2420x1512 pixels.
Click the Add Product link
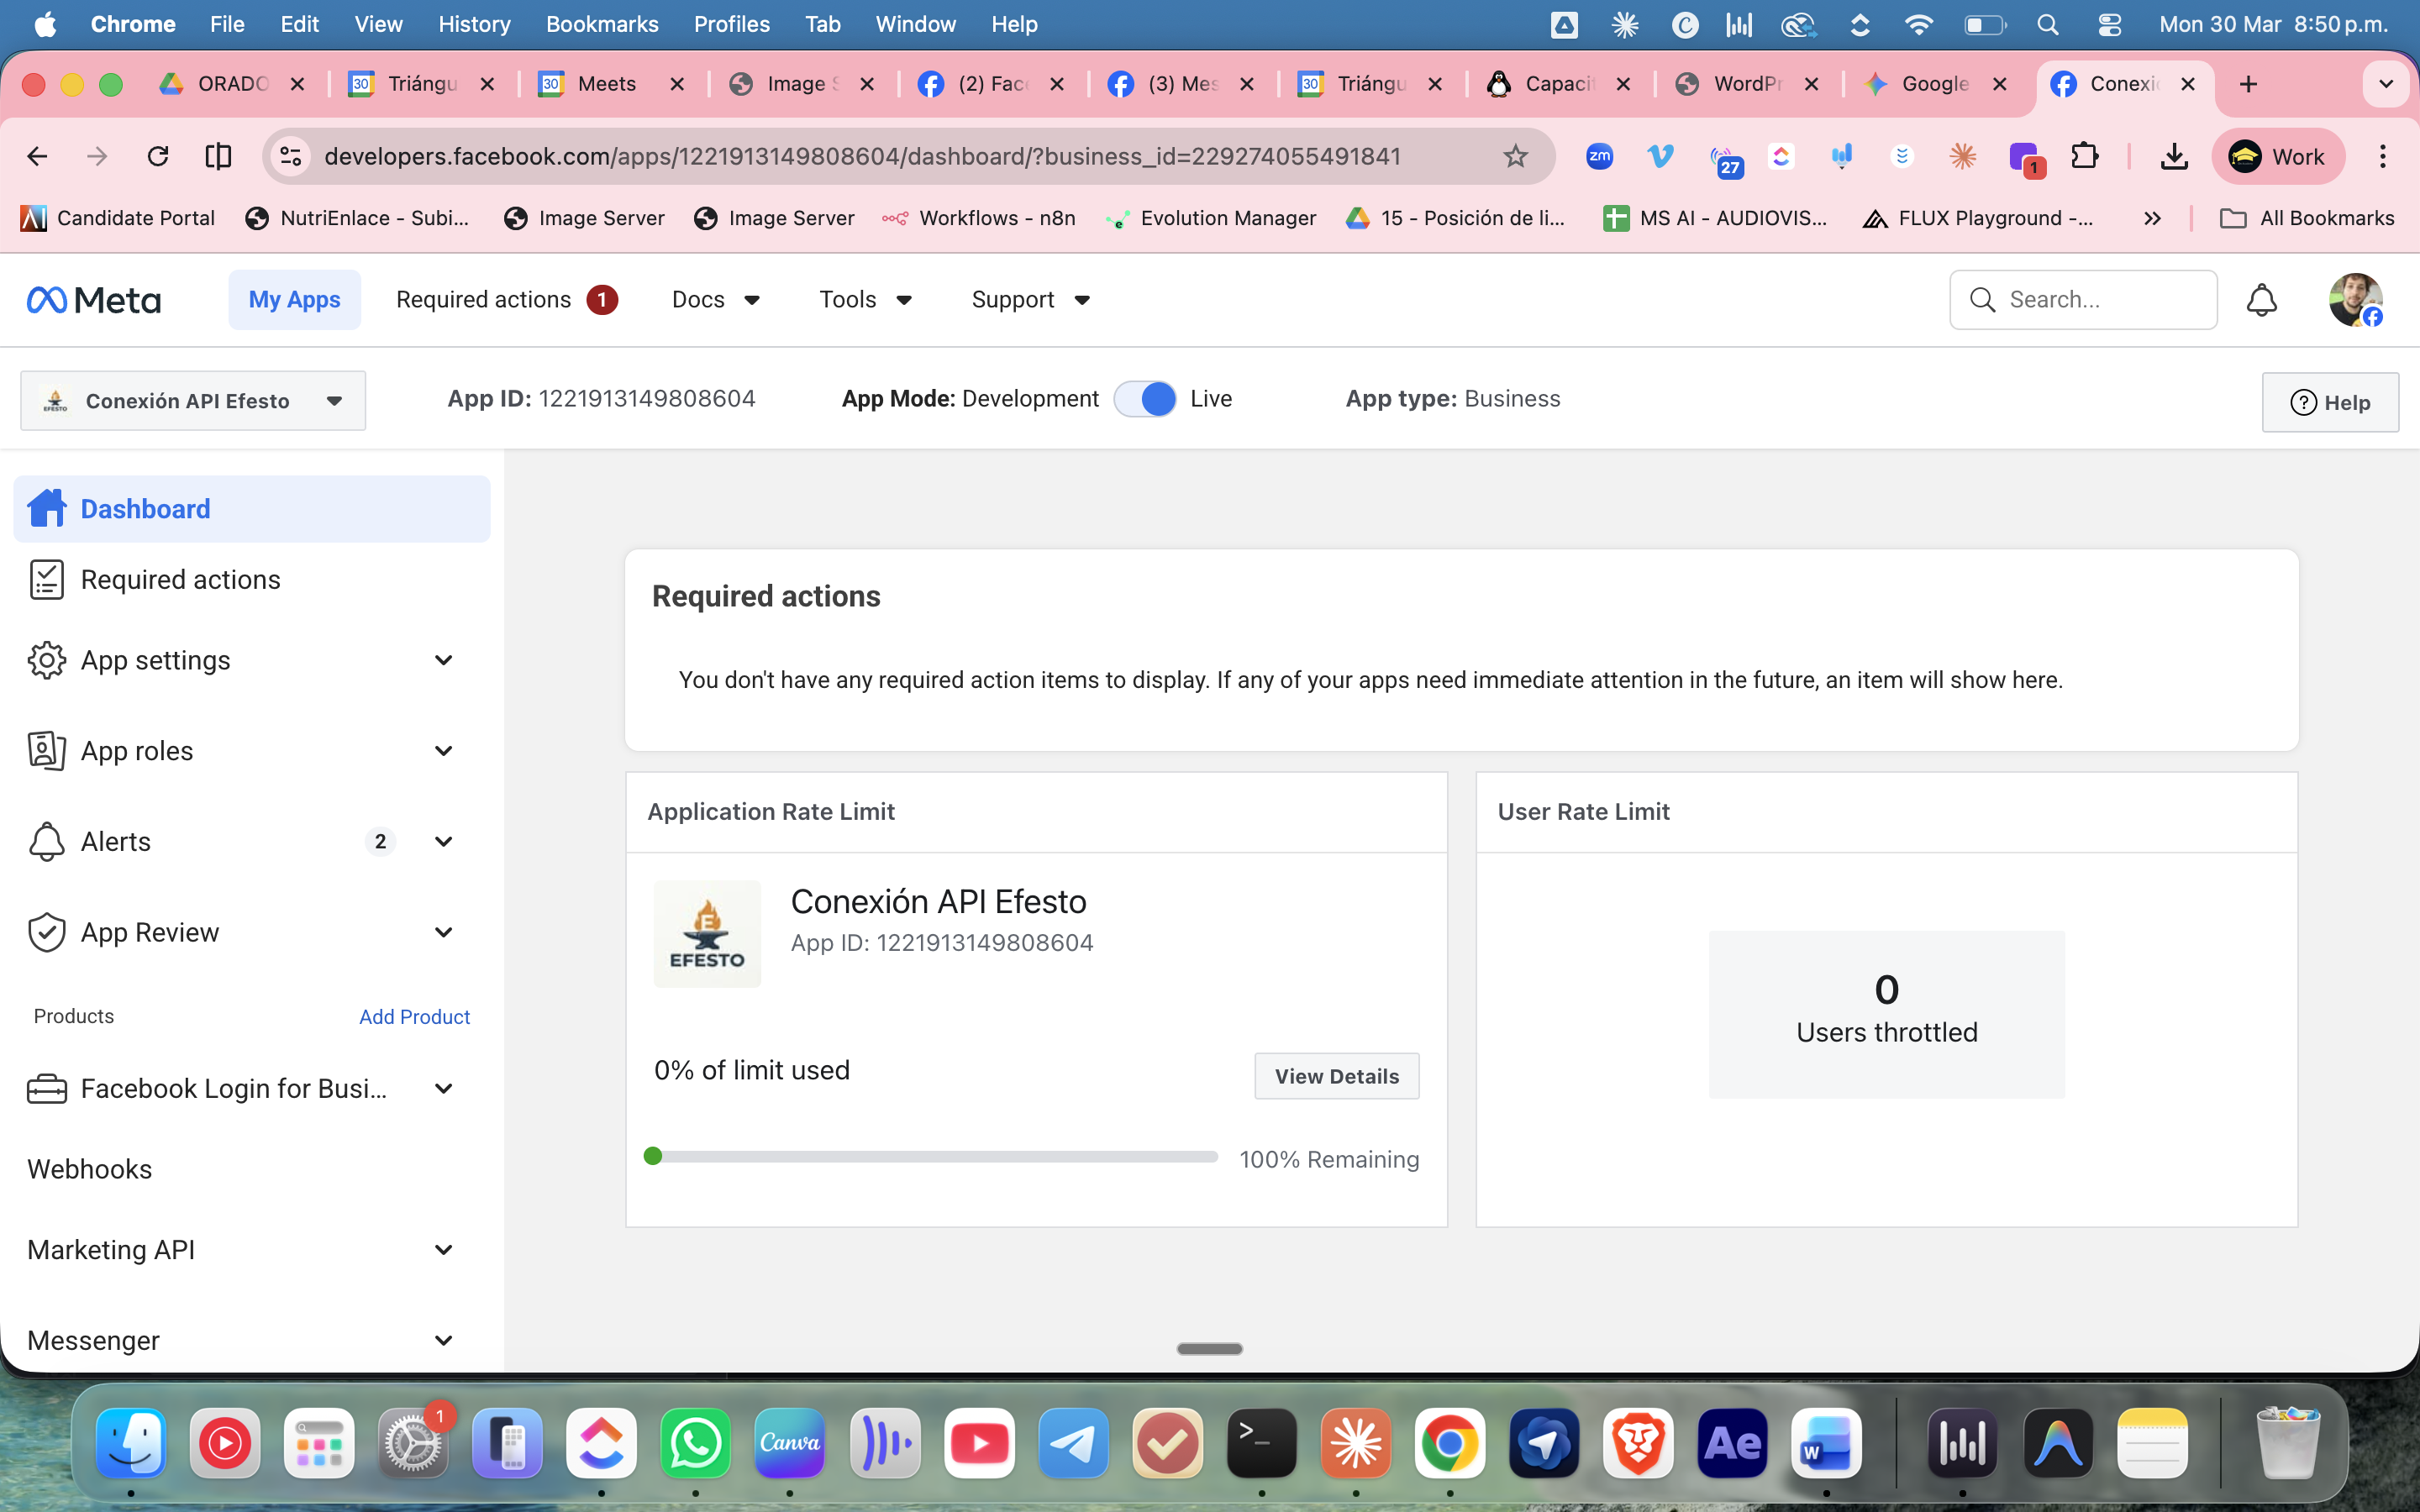click(414, 1016)
